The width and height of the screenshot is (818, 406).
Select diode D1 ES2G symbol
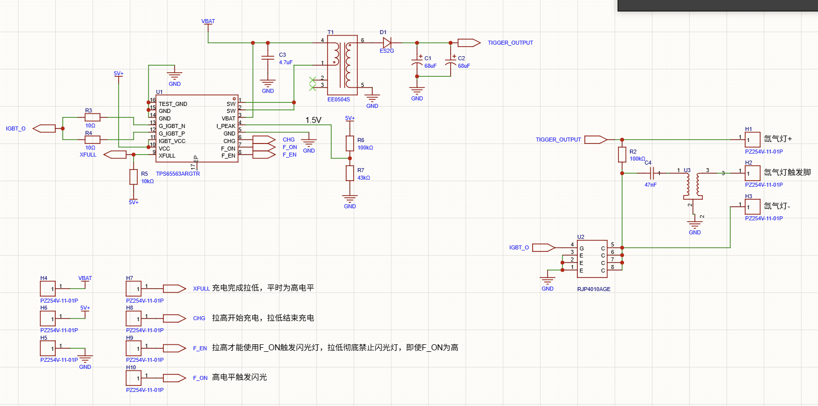tap(387, 43)
